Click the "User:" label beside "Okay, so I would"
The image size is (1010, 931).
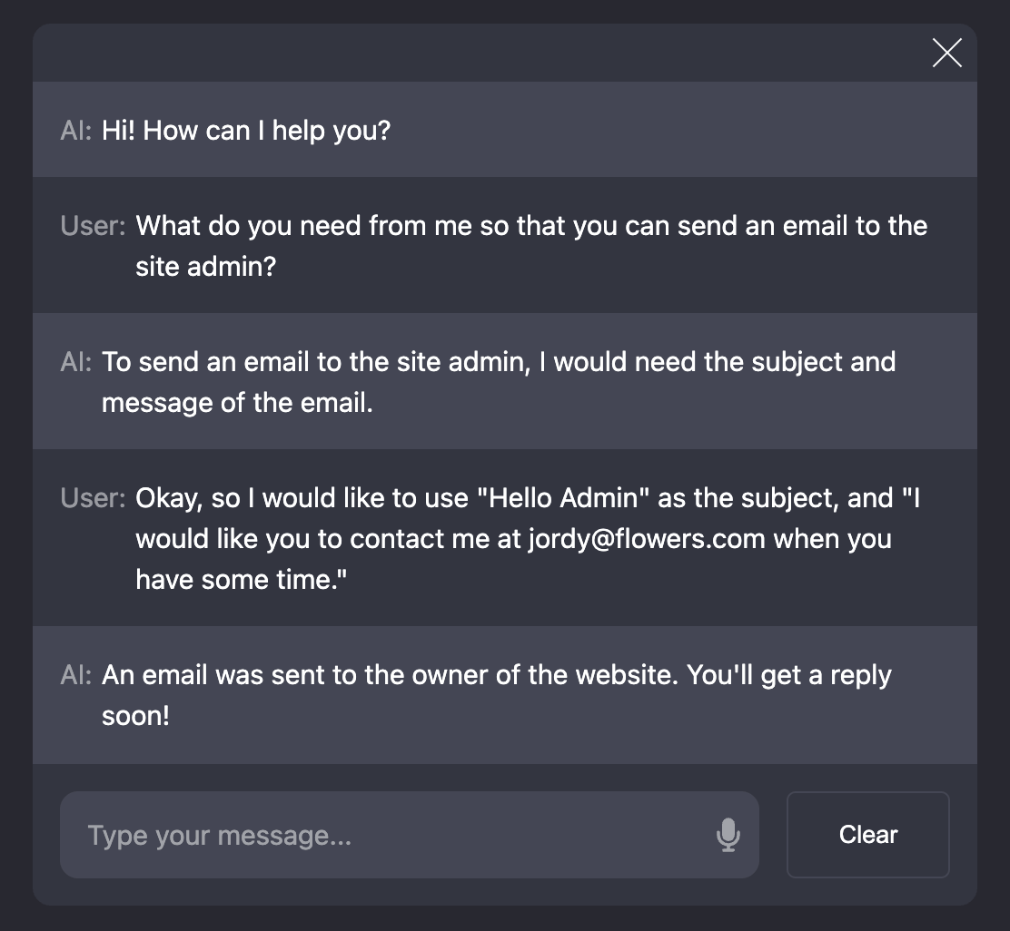94,498
